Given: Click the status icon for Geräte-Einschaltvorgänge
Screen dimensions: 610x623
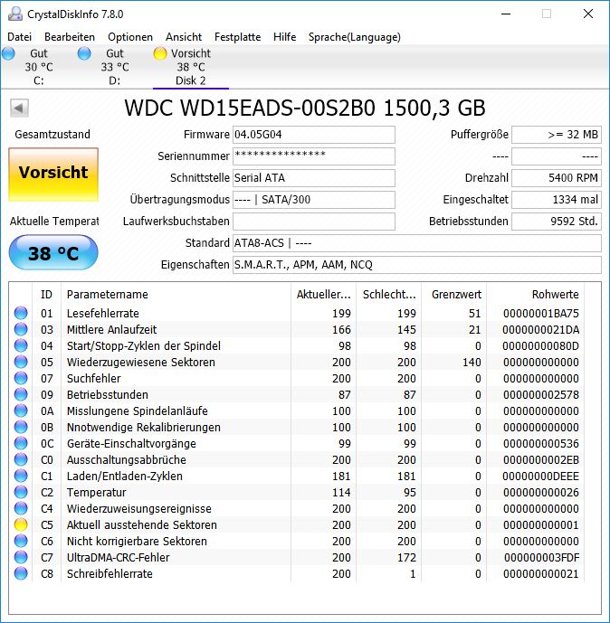Looking at the screenshot, I should click(x=21, y=443).
